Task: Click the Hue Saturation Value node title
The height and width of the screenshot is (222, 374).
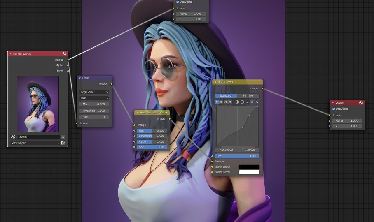Action: pos(153,113)
